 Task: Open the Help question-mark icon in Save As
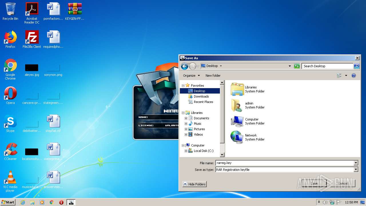click(354, 76)
